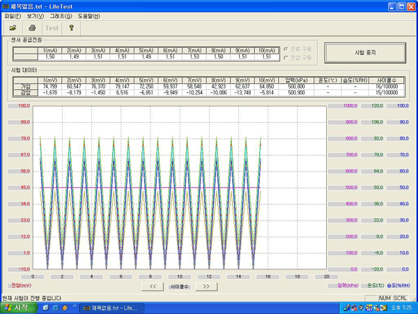
Task: Open the 그래프(G) menu
Action: tap(61, 16)
